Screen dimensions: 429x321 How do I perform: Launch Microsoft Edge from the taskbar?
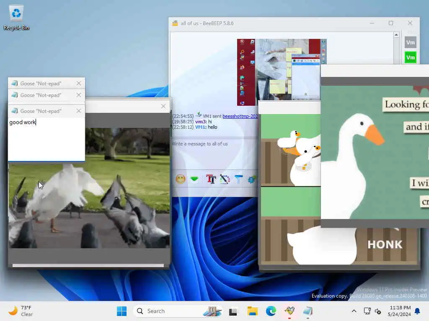[271, 311]
